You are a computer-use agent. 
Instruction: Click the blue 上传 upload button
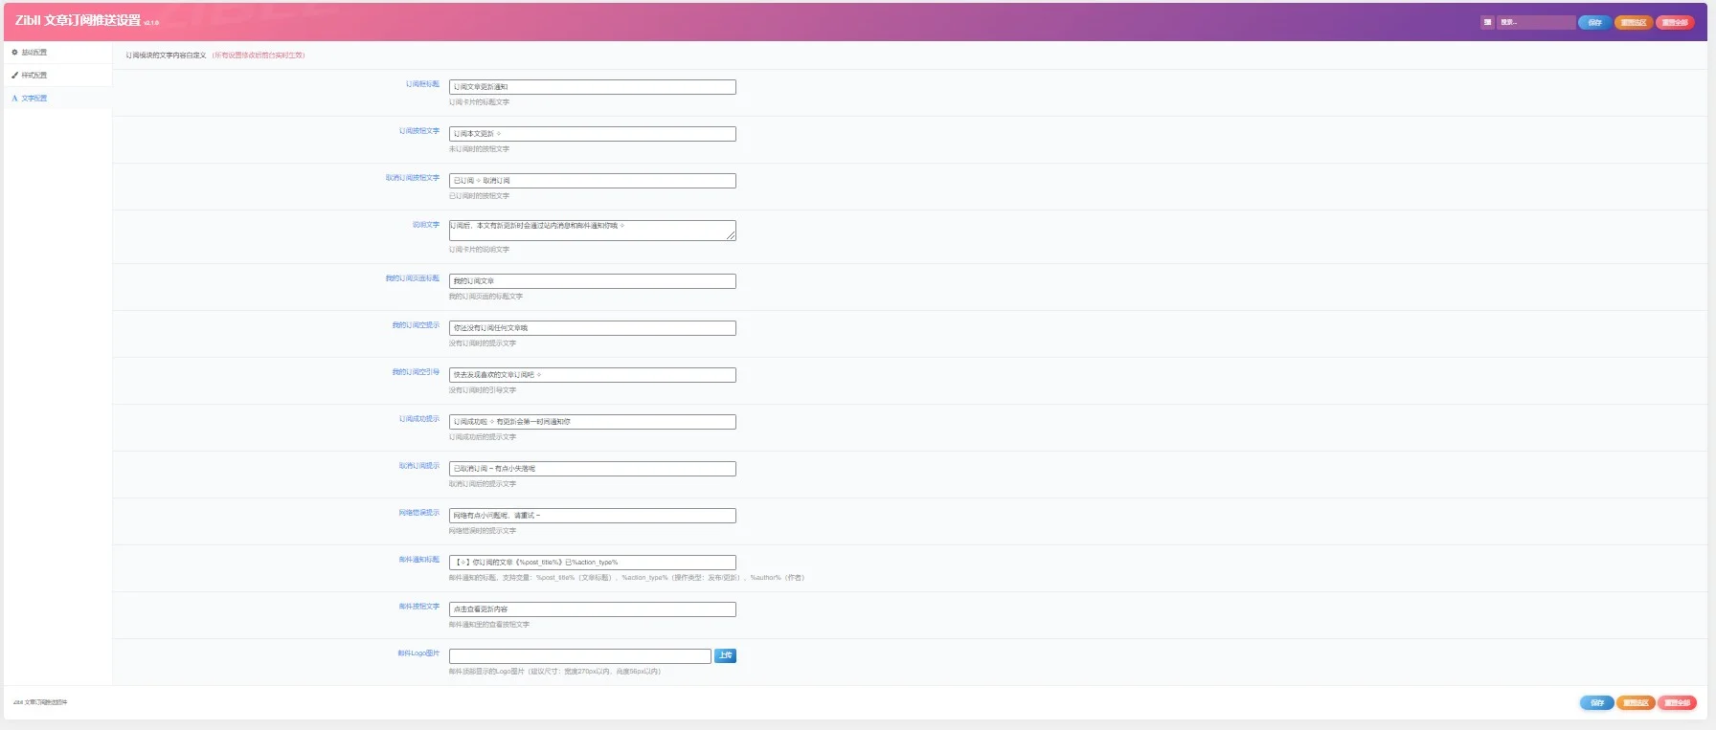[725, 656]
